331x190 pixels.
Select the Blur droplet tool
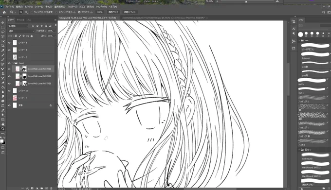point(3,92)
